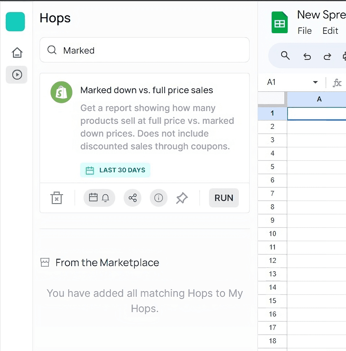Image resolution: width=346 pixels, height=351 pixels.
Task: Click the Google Sheets logo icon
Action: pyautogui.click(x=279, y=22)
